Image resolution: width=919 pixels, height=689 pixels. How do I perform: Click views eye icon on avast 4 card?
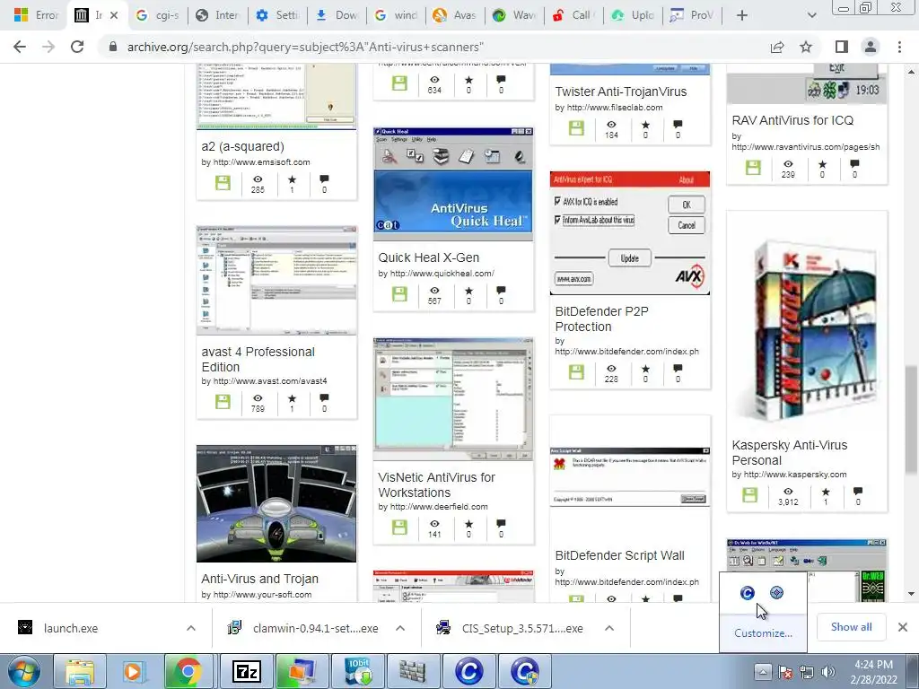click(x=258, y=398)
